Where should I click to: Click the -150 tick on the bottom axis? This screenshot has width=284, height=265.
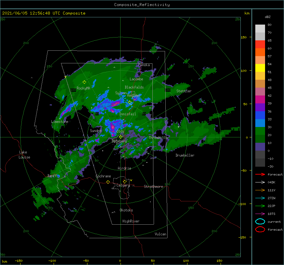[x=19, y=261]
